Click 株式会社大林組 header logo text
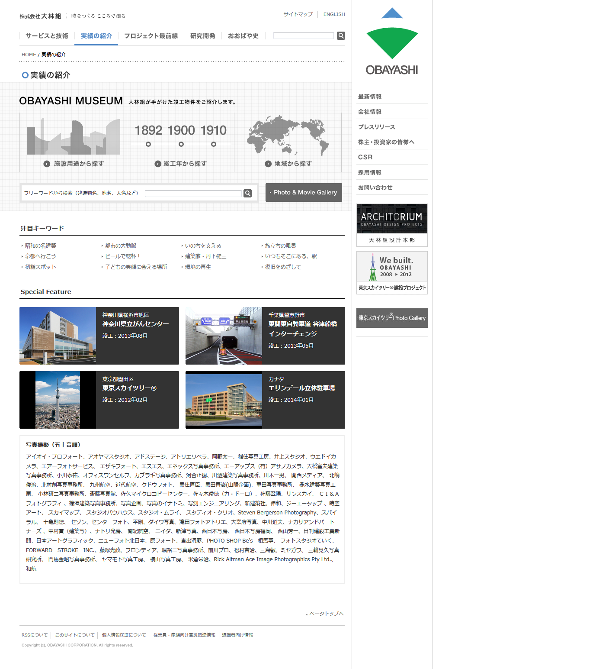 [40, 16]
